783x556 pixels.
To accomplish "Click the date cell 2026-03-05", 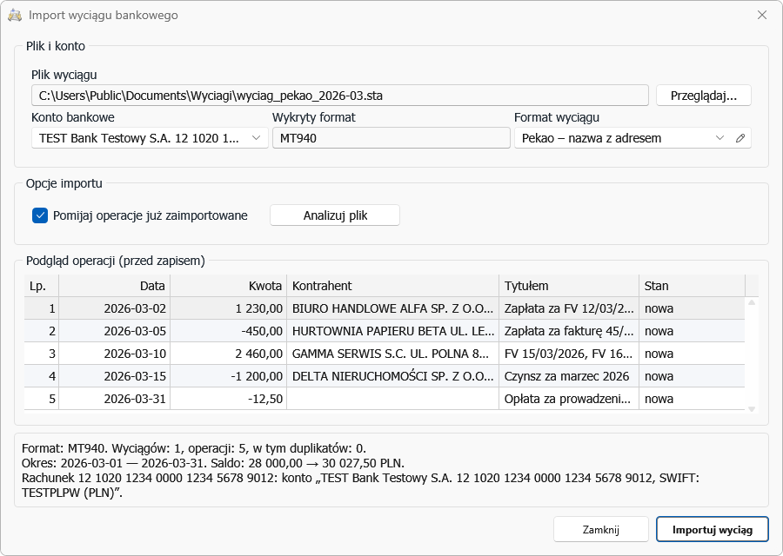I will pyautogui.click(x=115, y=331).
